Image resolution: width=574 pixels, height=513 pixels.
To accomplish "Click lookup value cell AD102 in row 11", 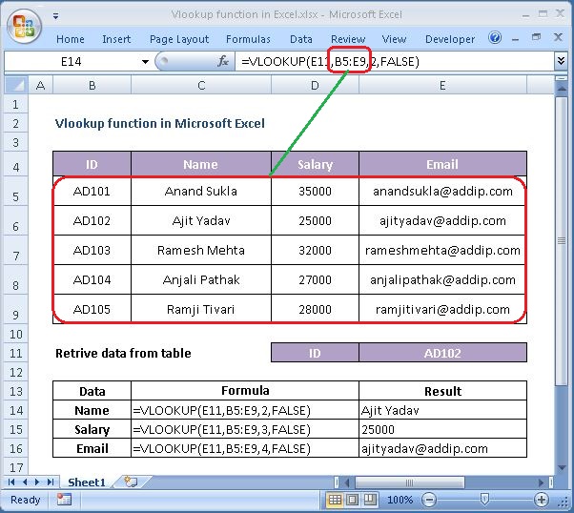I will point(442,353).
